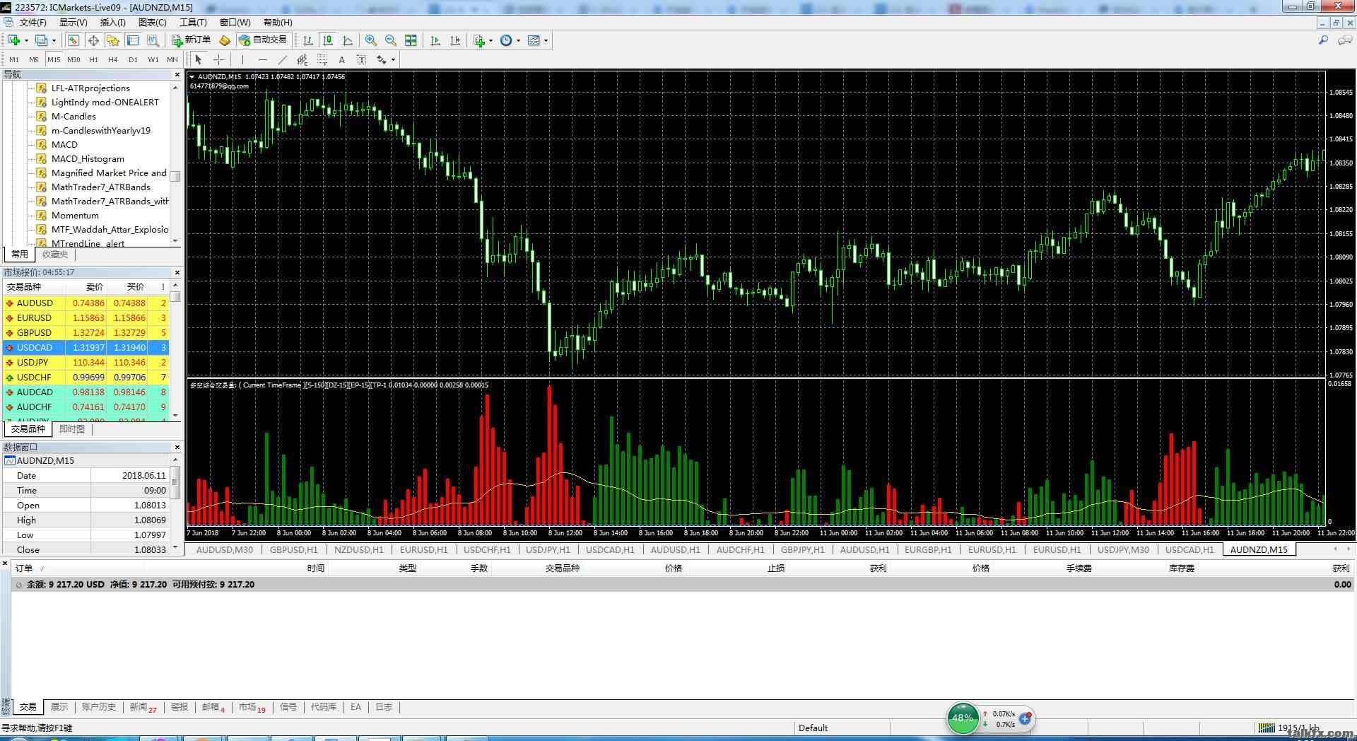The height and width of the screenshot is (741, 1357).
Task: Toggle the M5 timeframe button
Action: (x=34, y=59)
